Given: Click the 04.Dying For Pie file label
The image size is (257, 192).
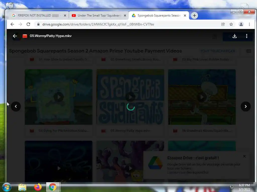Looking at the screenshot, I should coord(64,130).
